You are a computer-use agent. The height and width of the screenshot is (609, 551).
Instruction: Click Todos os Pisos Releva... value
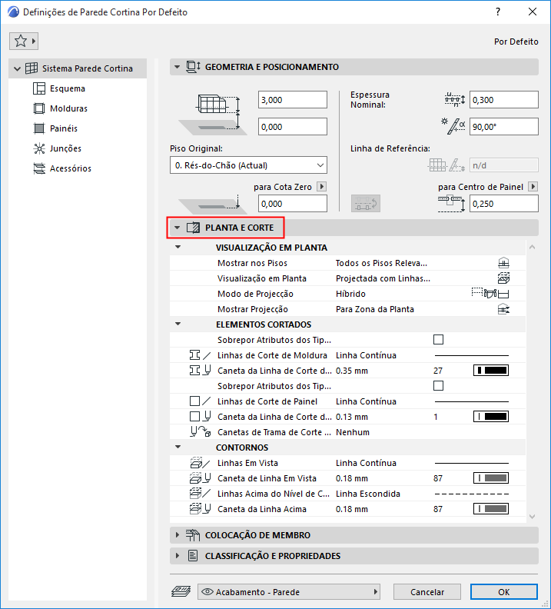click(x=381, y=263)
